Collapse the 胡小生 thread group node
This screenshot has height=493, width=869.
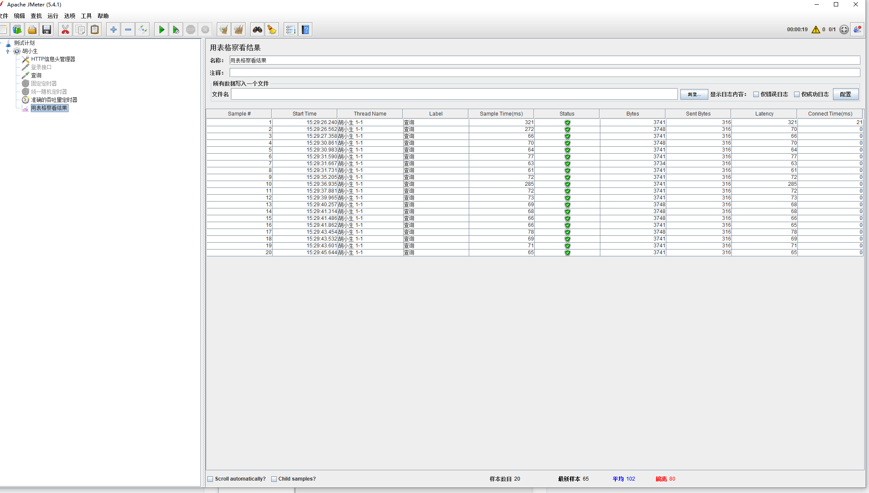(8, 51)
